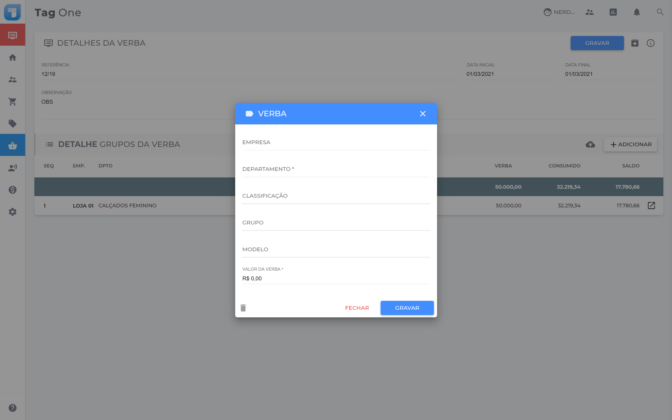Viewport: 672px width, 420px height.
Task: Open the Classificação dropdown field
Action: pyautogui.click(x=336, y=196)
